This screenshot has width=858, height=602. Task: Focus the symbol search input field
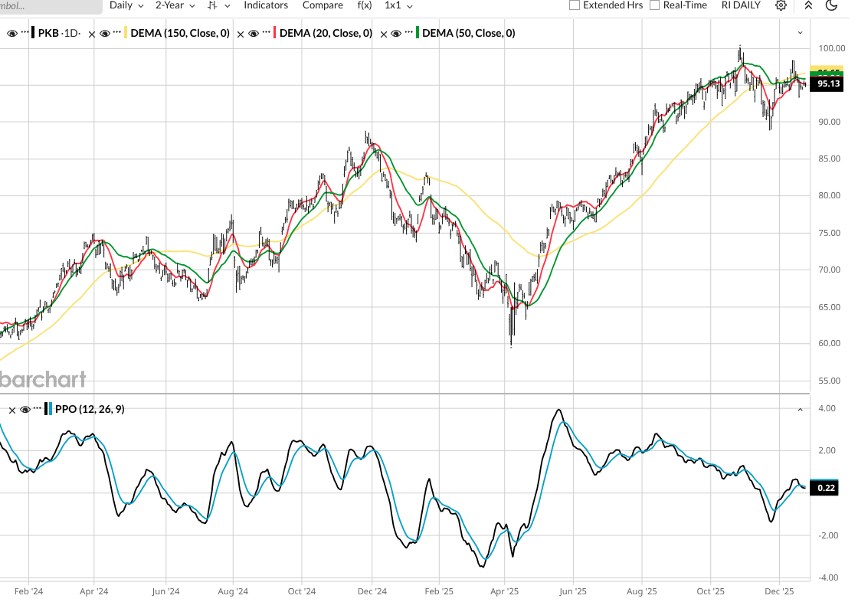(51, 6)
